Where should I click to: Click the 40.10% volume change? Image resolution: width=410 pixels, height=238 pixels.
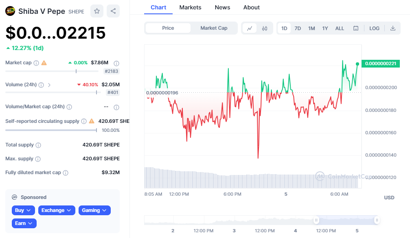click(88, 85)
